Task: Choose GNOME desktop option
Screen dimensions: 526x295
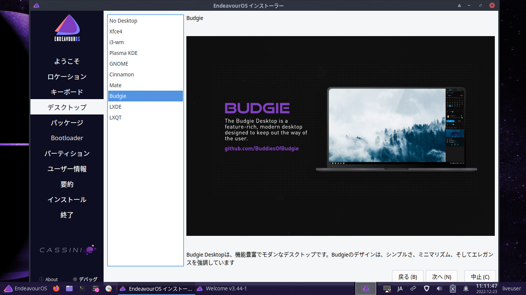Action: (145, 64)
